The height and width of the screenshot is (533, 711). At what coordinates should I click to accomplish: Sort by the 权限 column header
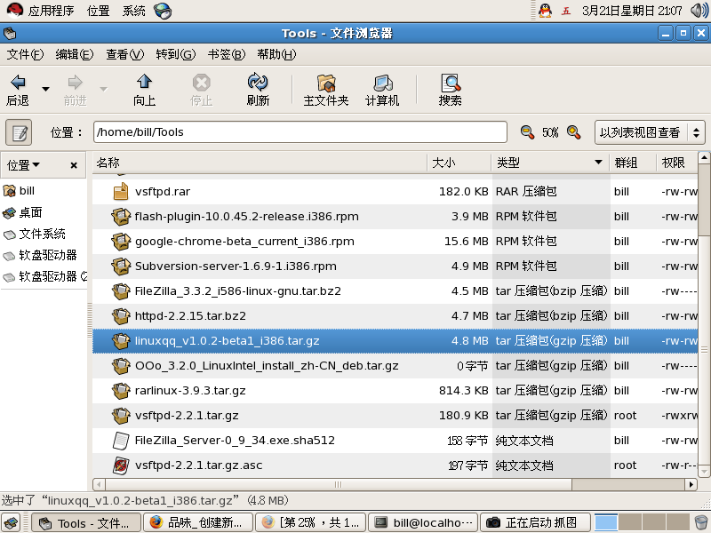coord(677,163)
